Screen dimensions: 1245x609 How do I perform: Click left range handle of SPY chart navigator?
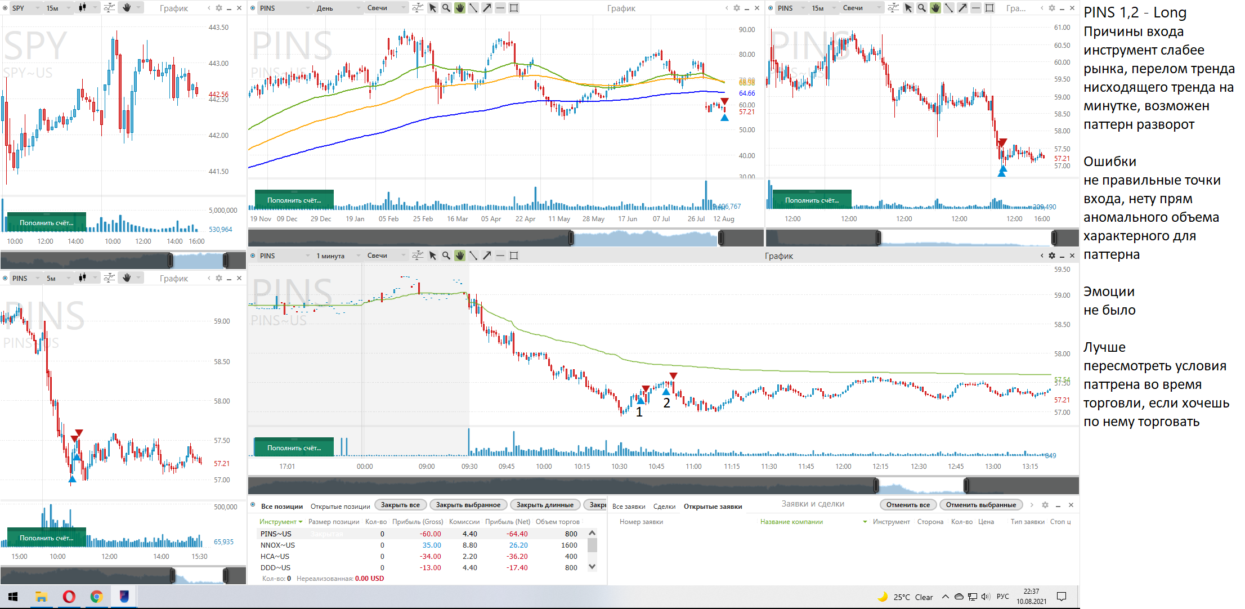point(171,260)
